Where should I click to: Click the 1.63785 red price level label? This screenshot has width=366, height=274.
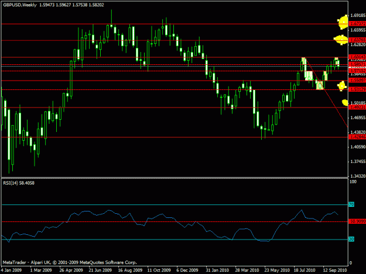[357, 40]
